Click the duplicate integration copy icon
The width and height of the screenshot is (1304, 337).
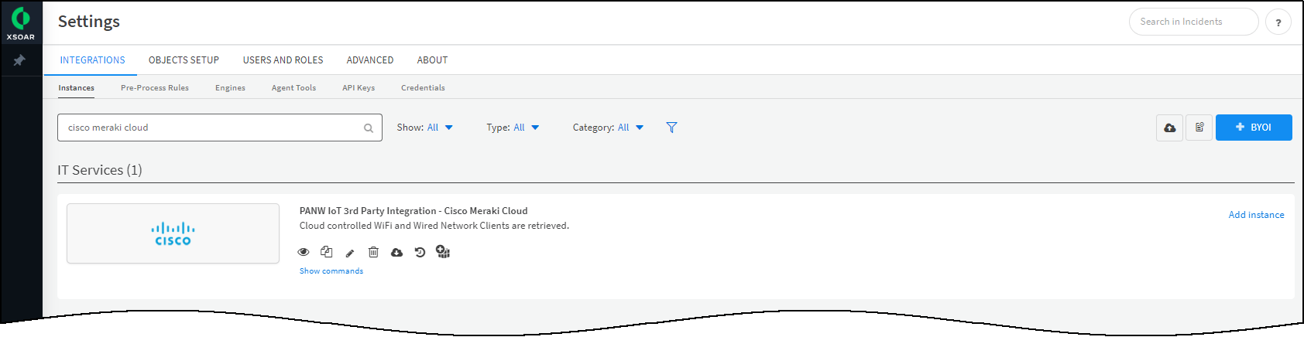[327, 252]
